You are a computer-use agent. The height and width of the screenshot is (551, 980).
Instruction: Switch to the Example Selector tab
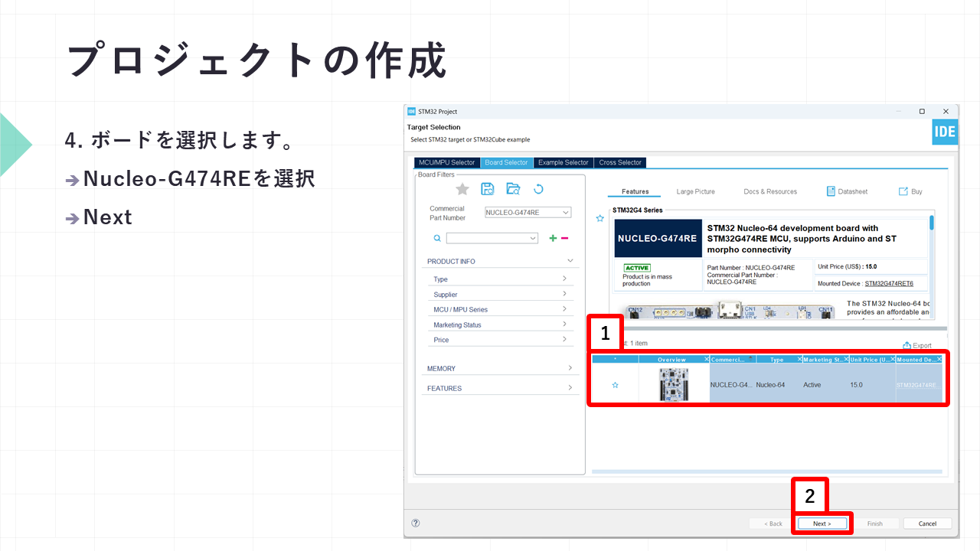pyautogui.click(x=563, y=162)
